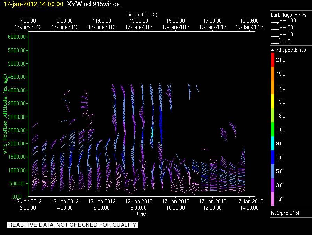Click the '19:00:00' top axis time label
The image size is (312, 235).
[x=249, y=21]
